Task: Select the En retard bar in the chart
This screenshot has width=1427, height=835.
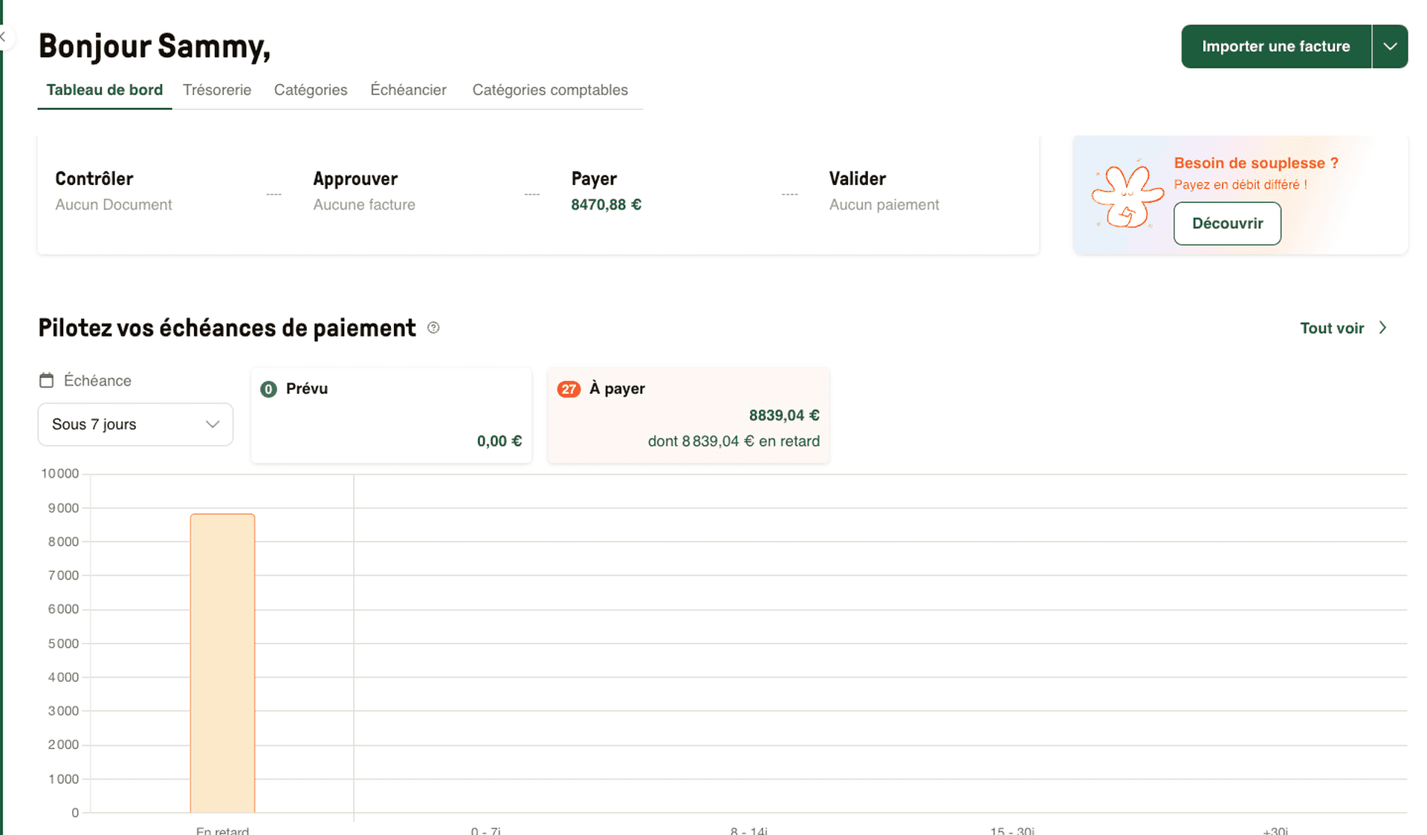Action: [x=222, y=661]
